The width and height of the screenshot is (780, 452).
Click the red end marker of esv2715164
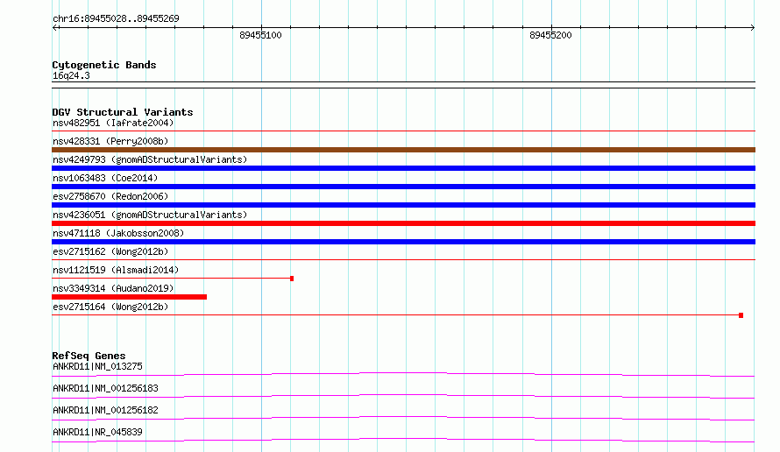click(741, 315)
